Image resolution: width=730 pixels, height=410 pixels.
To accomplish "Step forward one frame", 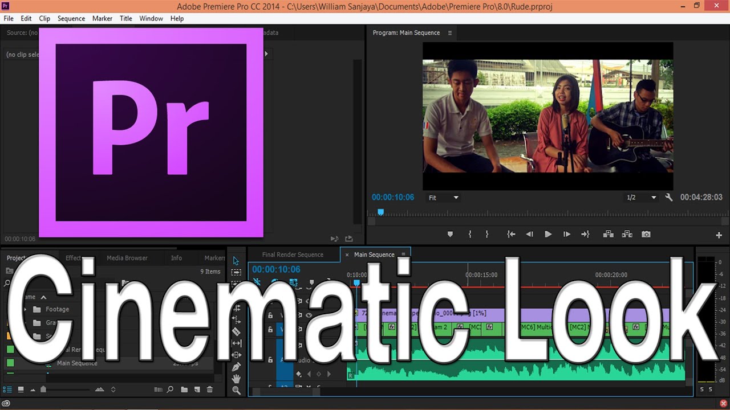I will (x=566, y=234).
